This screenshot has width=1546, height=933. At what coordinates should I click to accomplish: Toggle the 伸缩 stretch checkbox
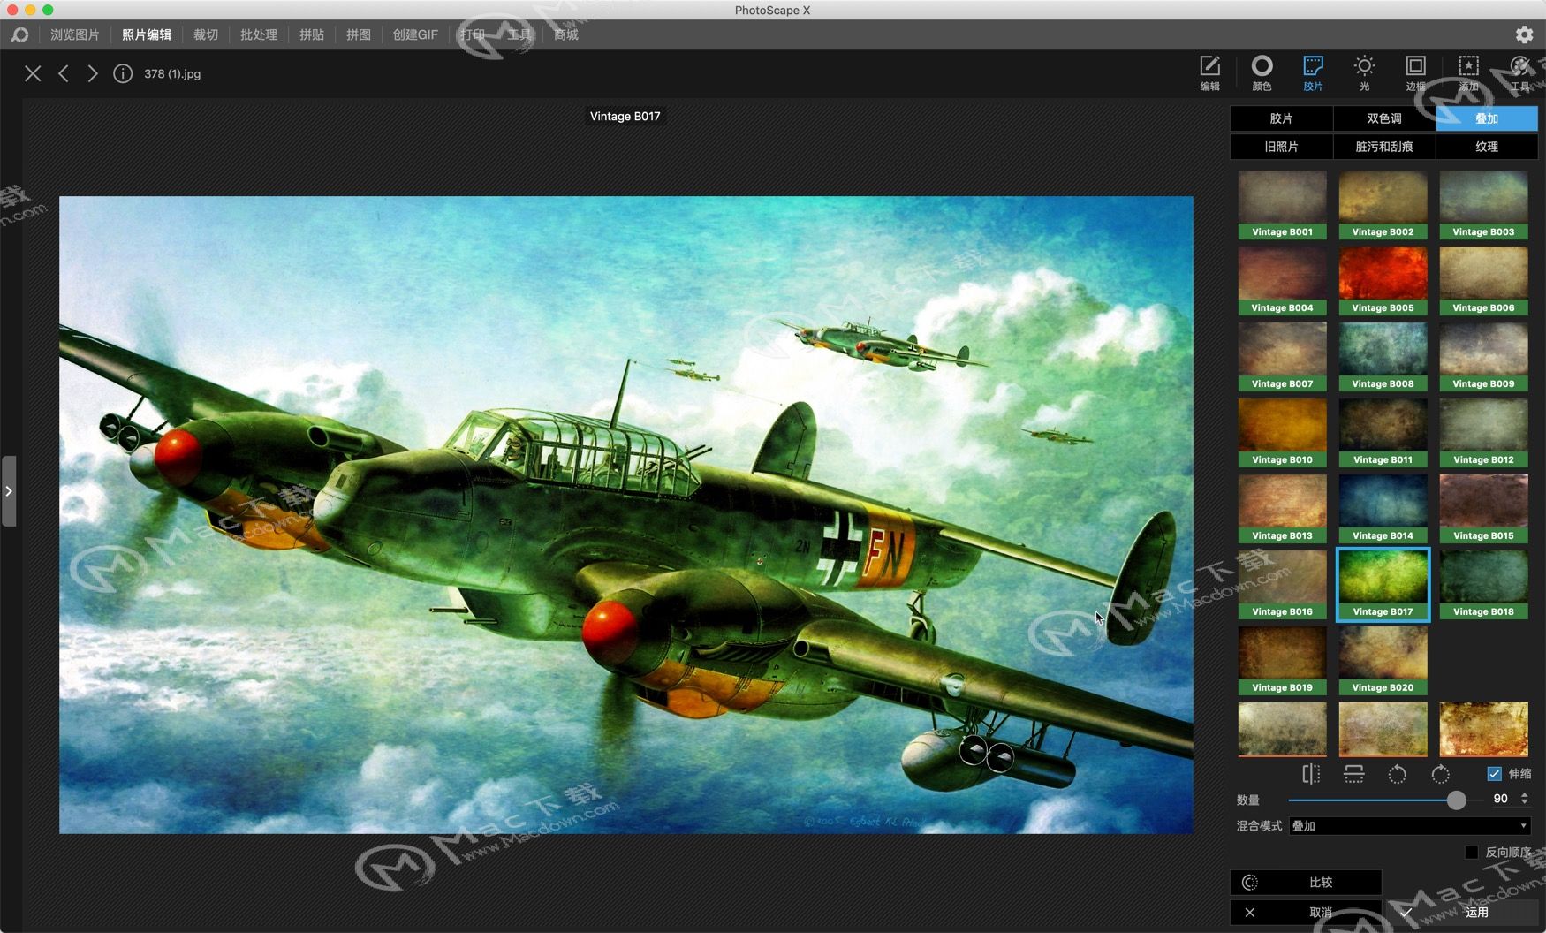(1494, 773)
